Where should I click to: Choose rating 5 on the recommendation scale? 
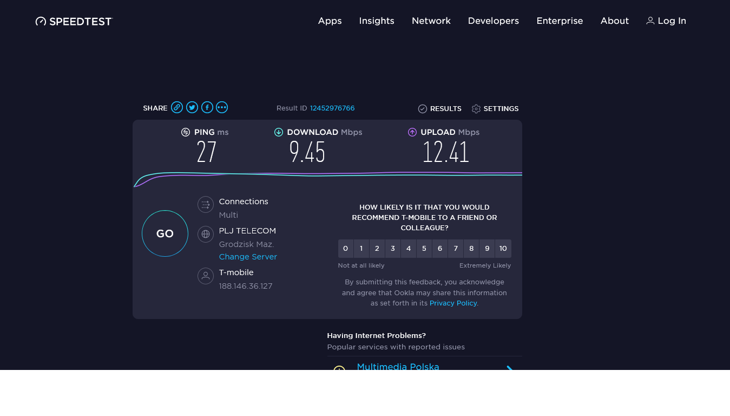tap(424, 248)
